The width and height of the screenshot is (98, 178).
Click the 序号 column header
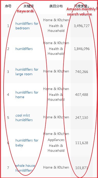[8, 6]
